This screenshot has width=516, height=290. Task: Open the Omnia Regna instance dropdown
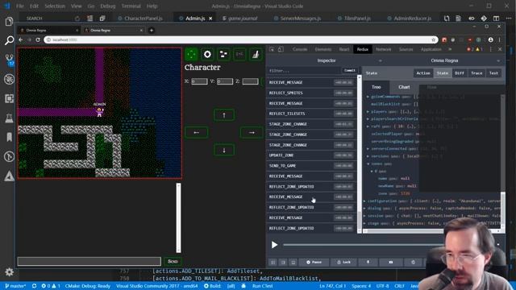pos(444,60)
